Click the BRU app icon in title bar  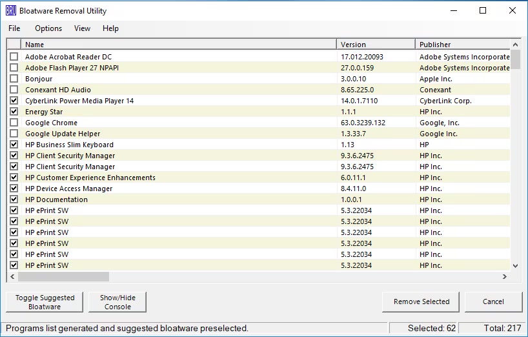point(10,11)
